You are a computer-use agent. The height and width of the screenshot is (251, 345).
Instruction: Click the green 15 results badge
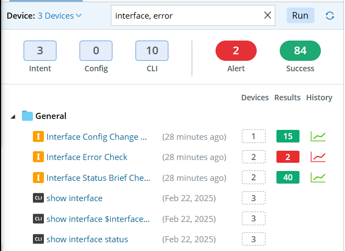click(288, 136)
